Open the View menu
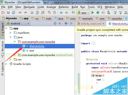The width and height of the screenshot is (128, 95). [x=18, y=7]
